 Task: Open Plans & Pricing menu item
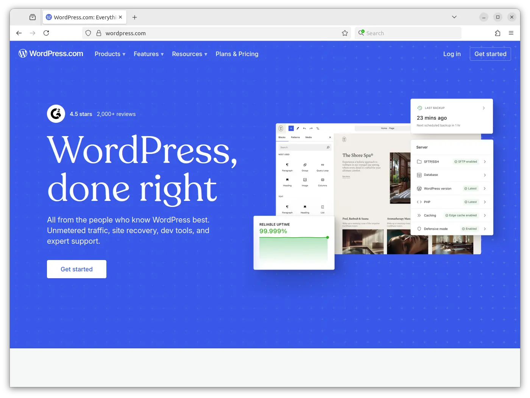click(237, 54)
